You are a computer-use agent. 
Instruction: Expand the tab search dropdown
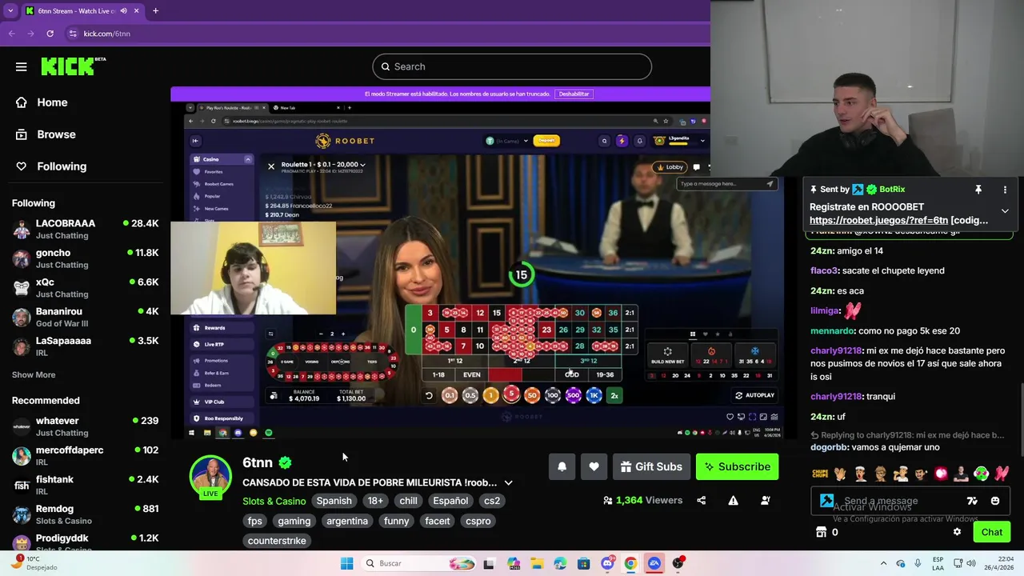(x=11, y=11)
